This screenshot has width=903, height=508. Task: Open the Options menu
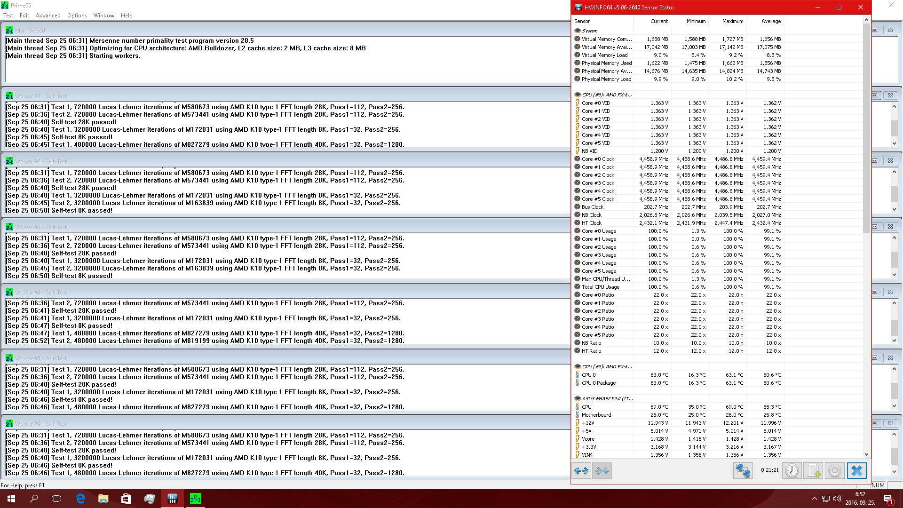click(77, 16)
